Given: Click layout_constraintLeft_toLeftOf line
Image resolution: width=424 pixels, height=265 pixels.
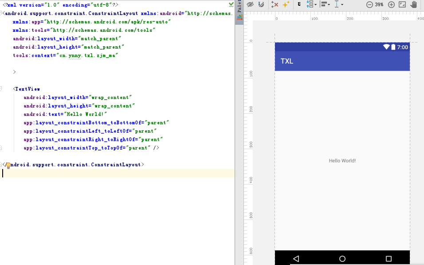Looking at the screenshot, I should (90, 131).
